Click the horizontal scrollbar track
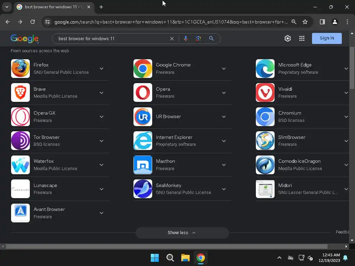Image resolution: width=355 pixels, height=266 pixels. point(167,246)
